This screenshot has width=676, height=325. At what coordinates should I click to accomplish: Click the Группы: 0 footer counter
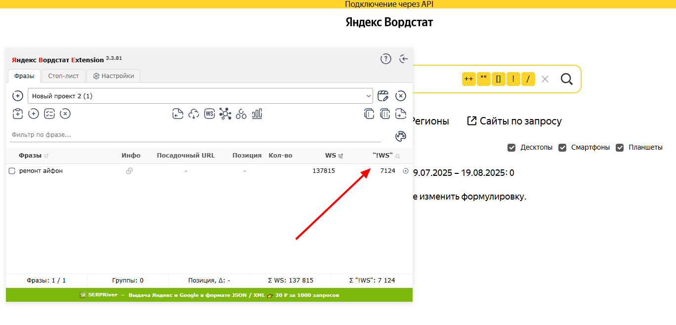pyautogui.click(x=128, y=281)
